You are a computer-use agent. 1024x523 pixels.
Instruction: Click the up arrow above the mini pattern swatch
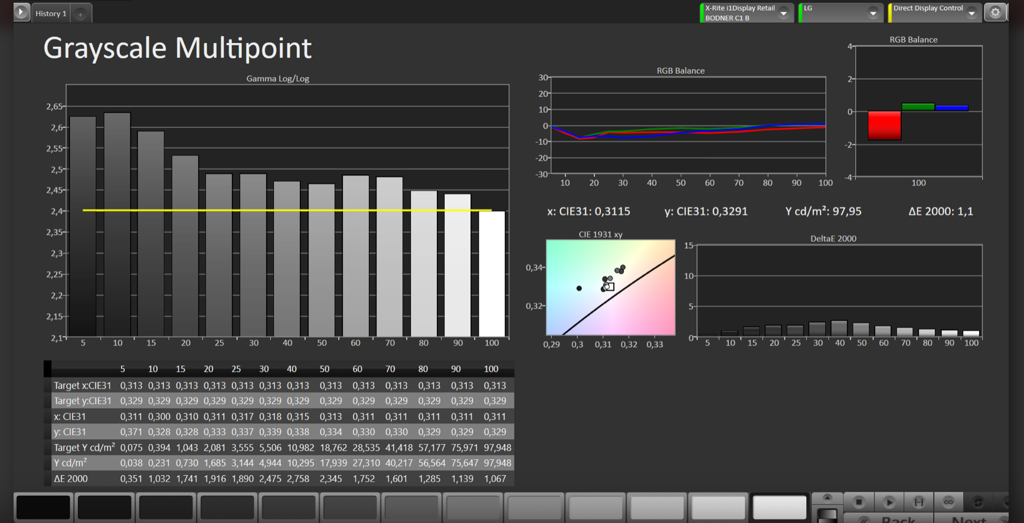pyautogui.click(x=827, y=498)
